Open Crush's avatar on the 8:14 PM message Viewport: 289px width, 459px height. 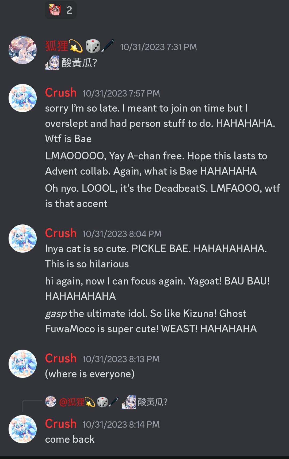tap(23, 429)
